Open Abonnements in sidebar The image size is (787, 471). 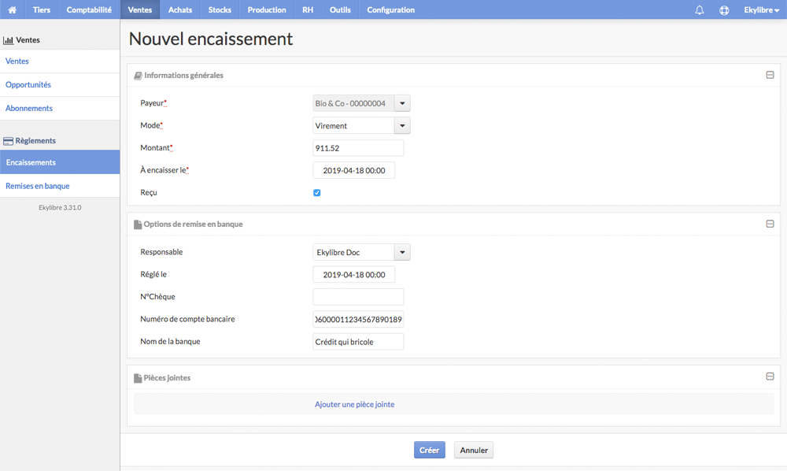pyautogui.click(x=60, y=109)
